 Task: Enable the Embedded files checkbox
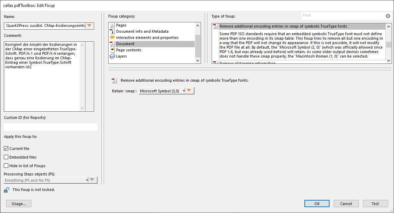(x=6, y=157)
